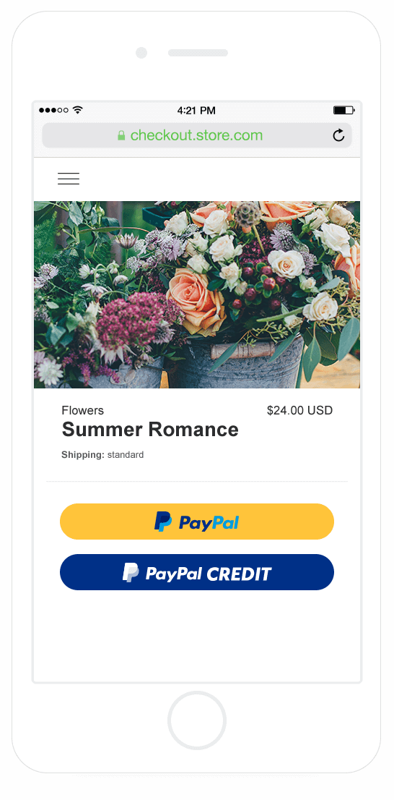This screenshot has width=394, height=800.
Task: Tap the phone's earpiece speaker slot
Action: click(198, 53)
